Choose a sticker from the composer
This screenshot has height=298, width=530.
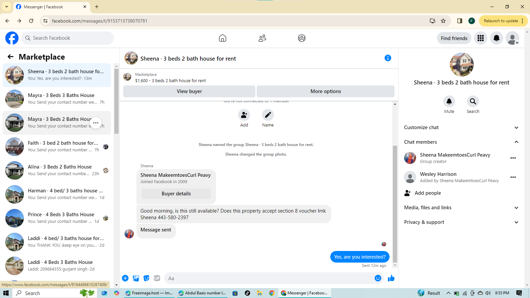pos(146,278)
